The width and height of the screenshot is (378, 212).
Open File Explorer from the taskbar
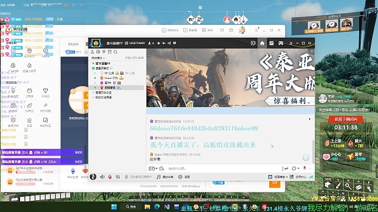coord(147,207)
